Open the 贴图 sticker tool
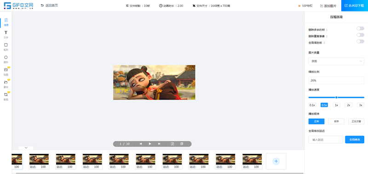The width and height of the screenshot is (368, 174). (x=6, y=72)
